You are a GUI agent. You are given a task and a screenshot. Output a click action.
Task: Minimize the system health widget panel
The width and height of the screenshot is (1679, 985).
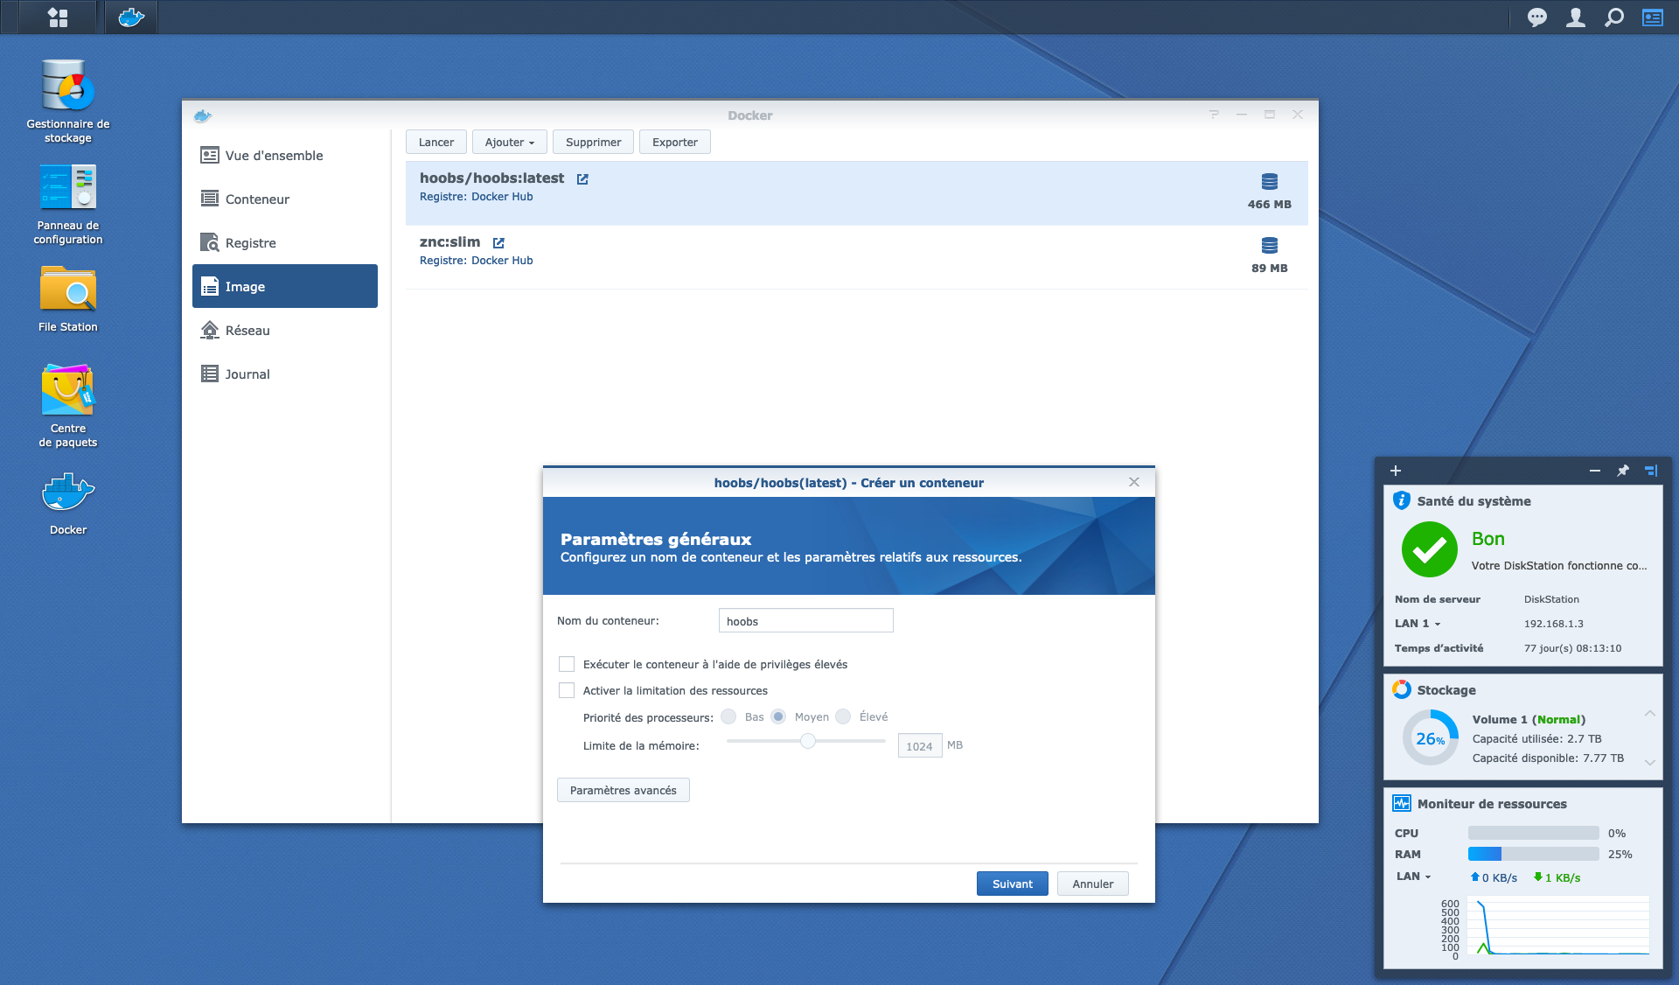(x=1595, y=471)
